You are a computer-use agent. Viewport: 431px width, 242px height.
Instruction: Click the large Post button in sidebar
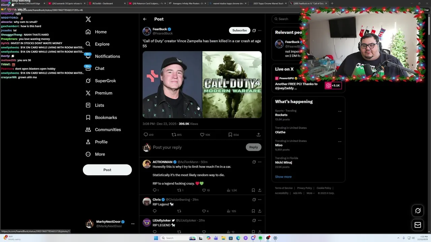pyautogui.click(x=107, y=170)
